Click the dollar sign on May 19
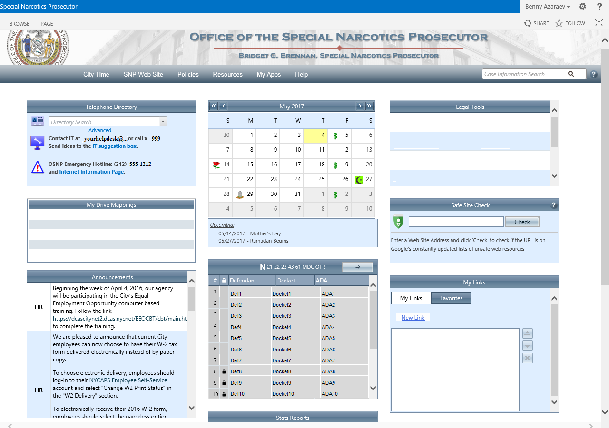 tap(335, 165)
